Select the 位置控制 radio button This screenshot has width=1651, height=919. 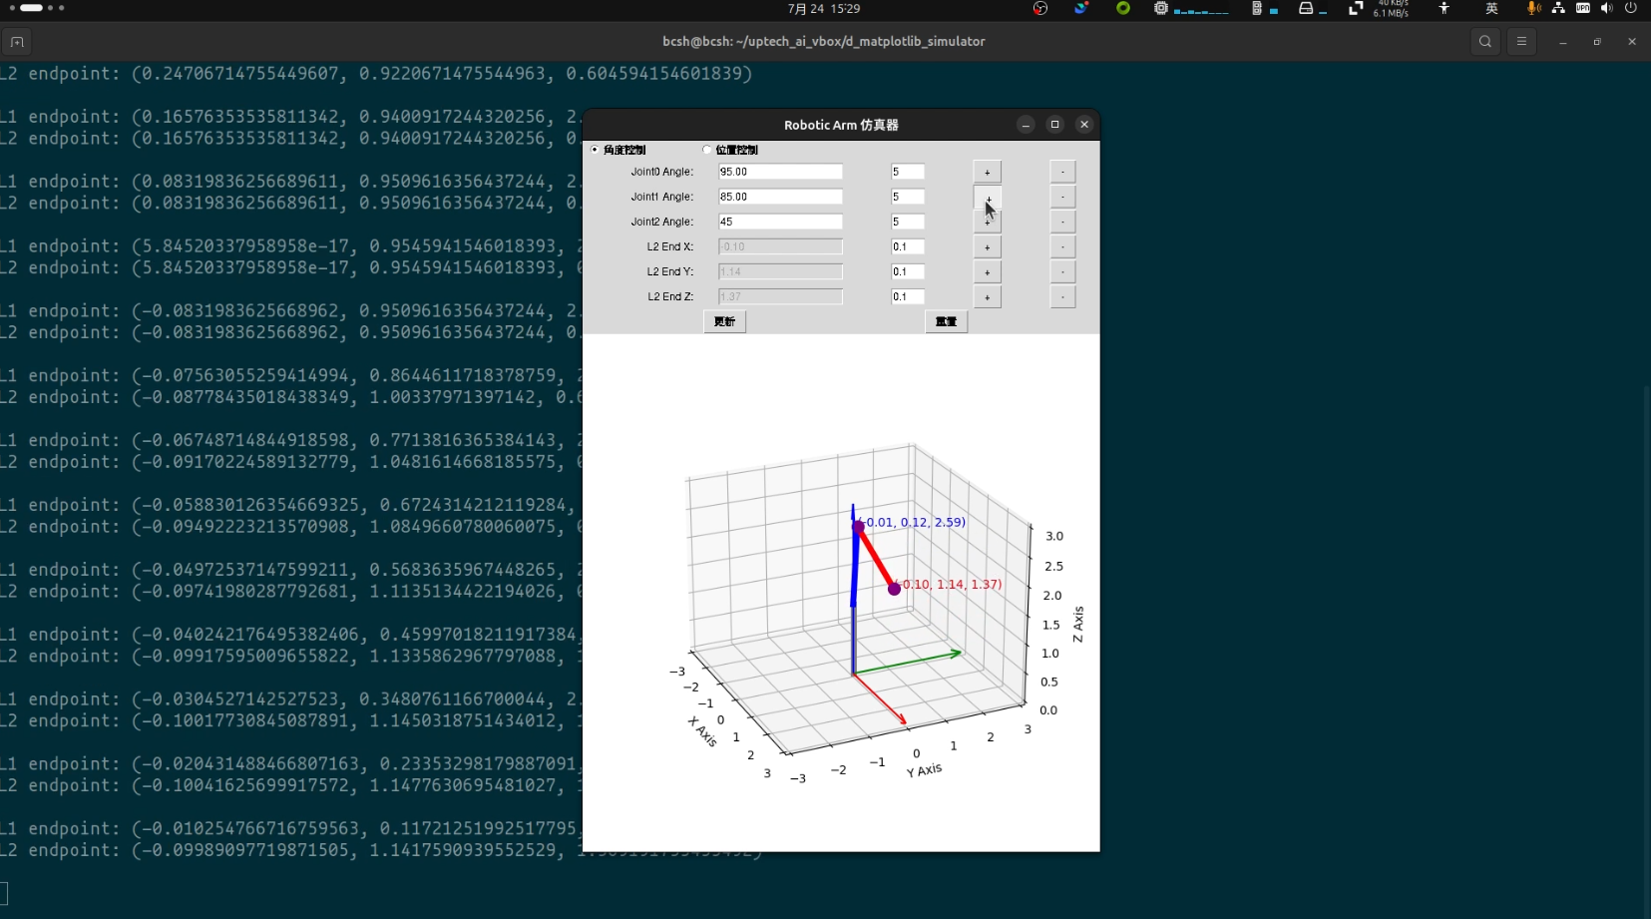pyautogui.click(x=707, y=150)
